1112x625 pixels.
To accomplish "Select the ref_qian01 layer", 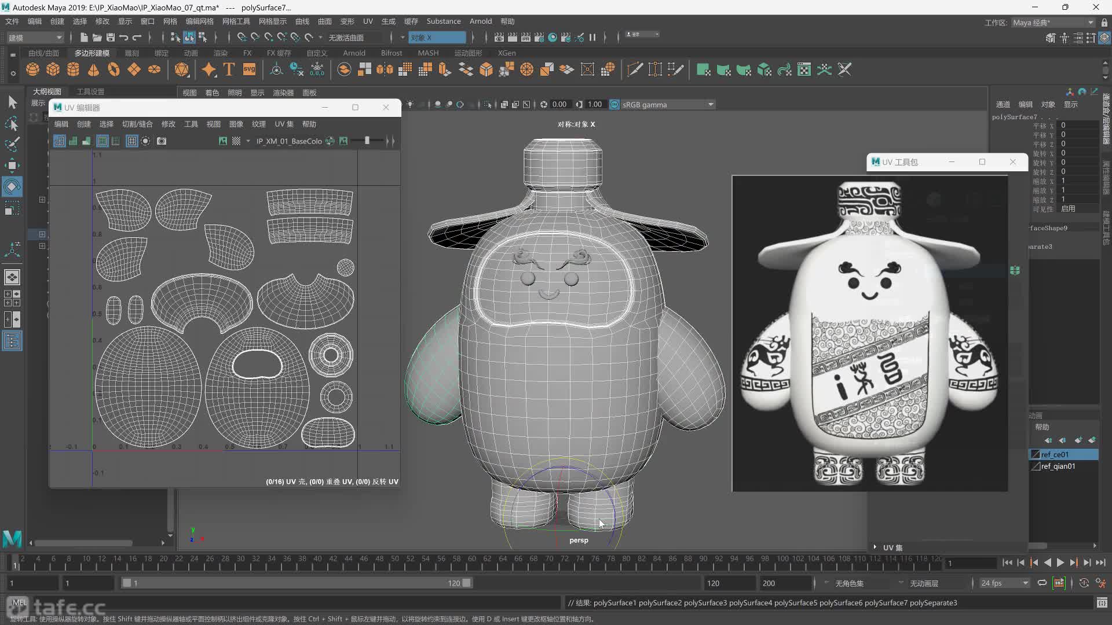I will 1065,466.
